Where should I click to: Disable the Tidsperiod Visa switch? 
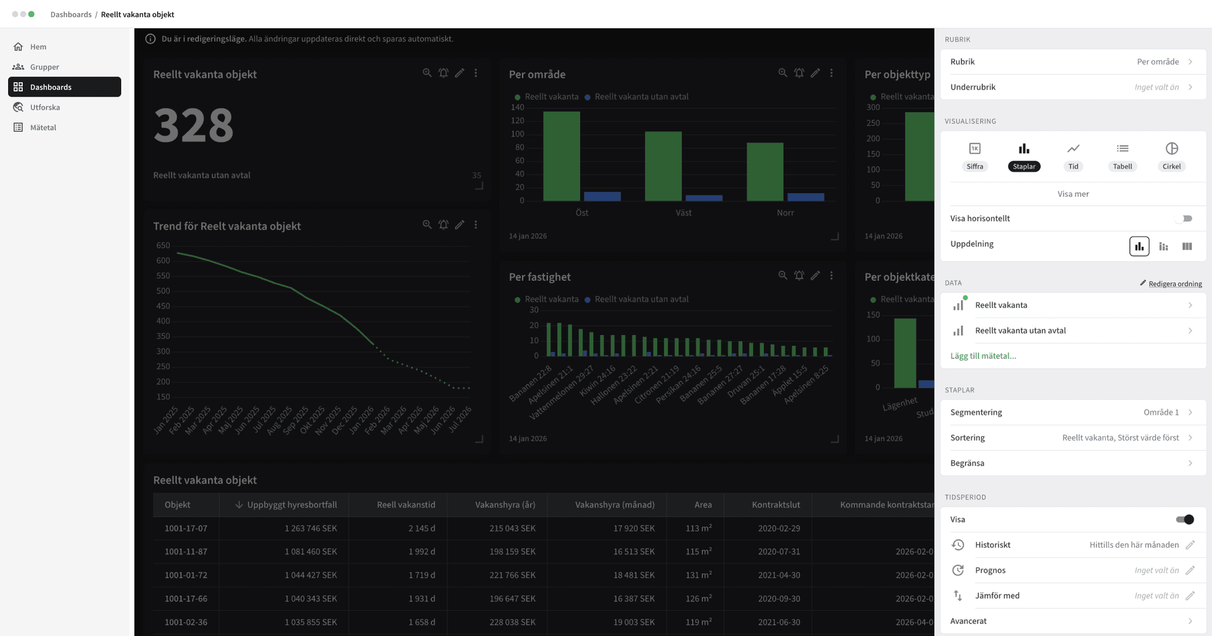[1185, 519]
